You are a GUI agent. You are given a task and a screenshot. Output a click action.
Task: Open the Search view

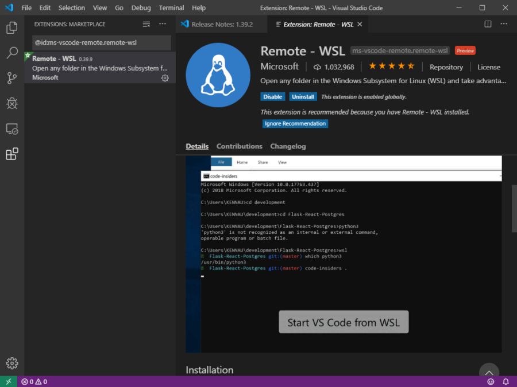(11, 52)
